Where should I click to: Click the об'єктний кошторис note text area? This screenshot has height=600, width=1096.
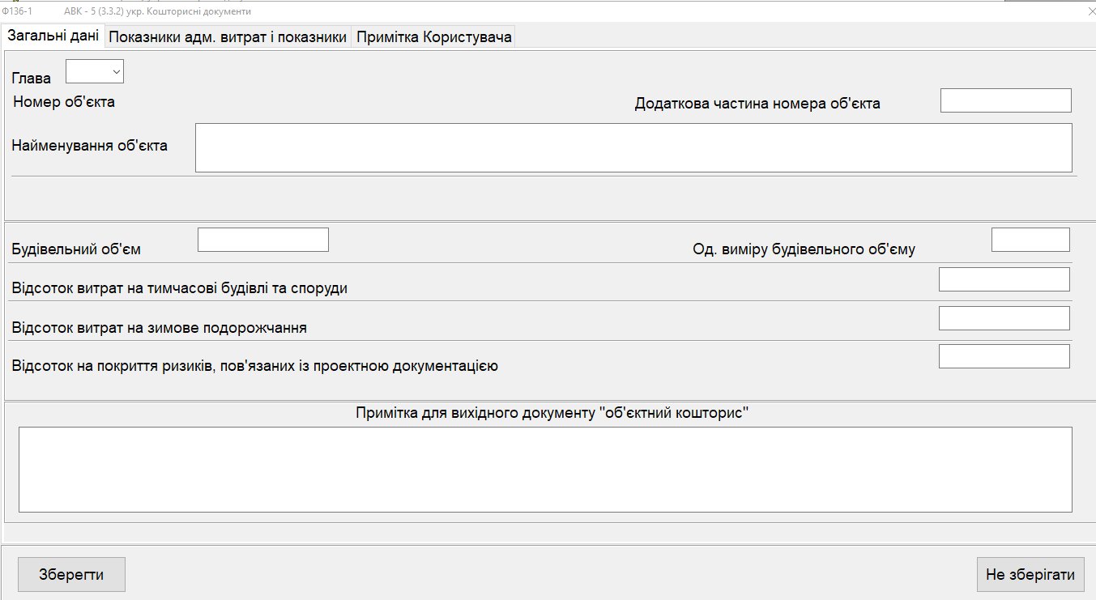(x=545, y=470)
